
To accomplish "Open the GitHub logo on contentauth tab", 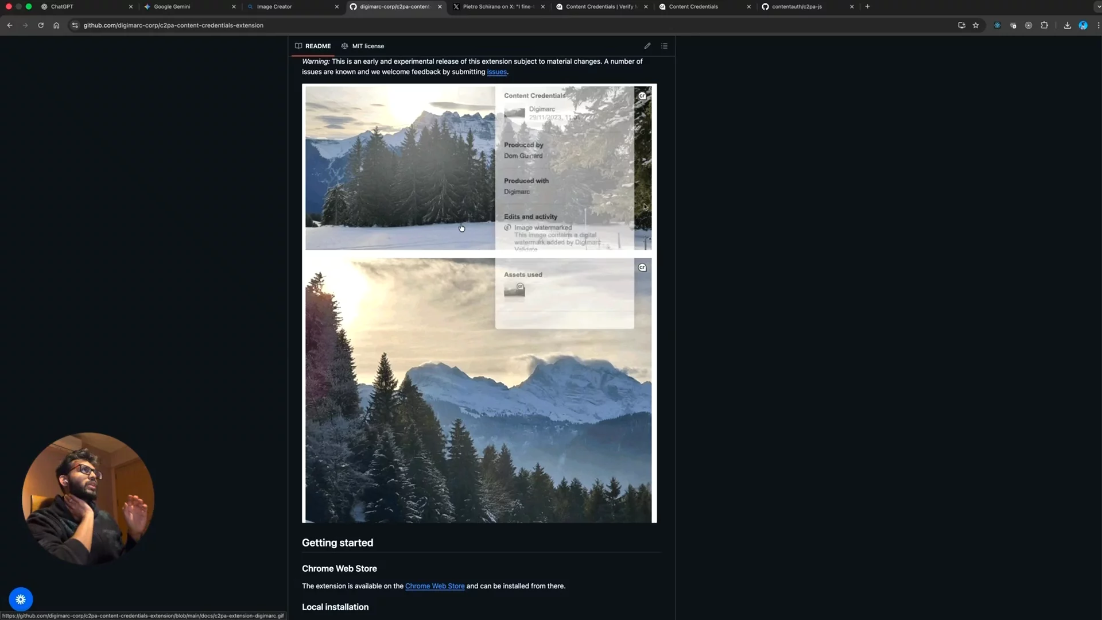I will [765, 6].
